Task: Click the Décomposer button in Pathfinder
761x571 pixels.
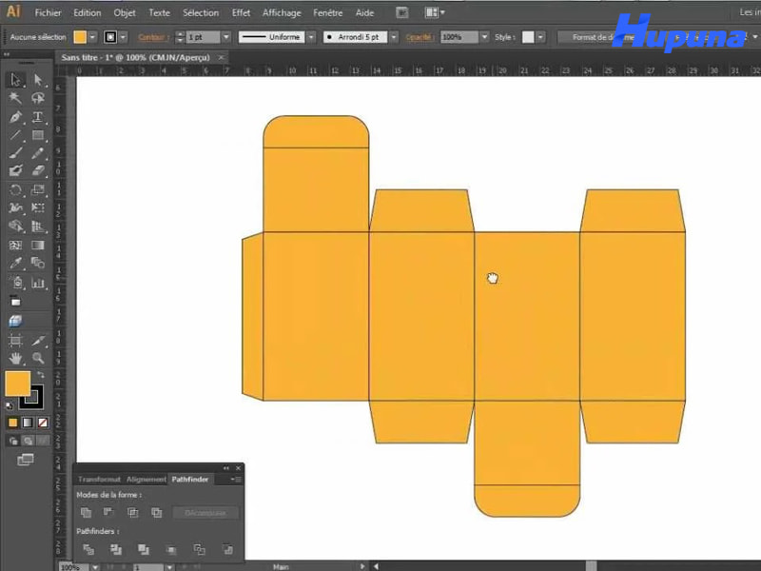Action: [205, 512]
